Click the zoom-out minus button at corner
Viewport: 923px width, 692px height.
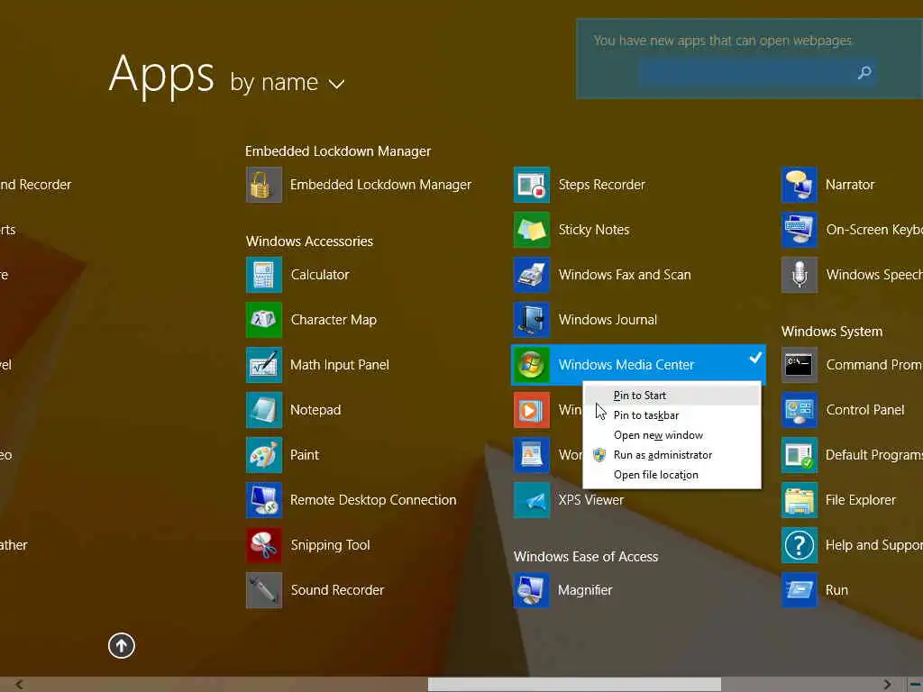click(915, 685)
